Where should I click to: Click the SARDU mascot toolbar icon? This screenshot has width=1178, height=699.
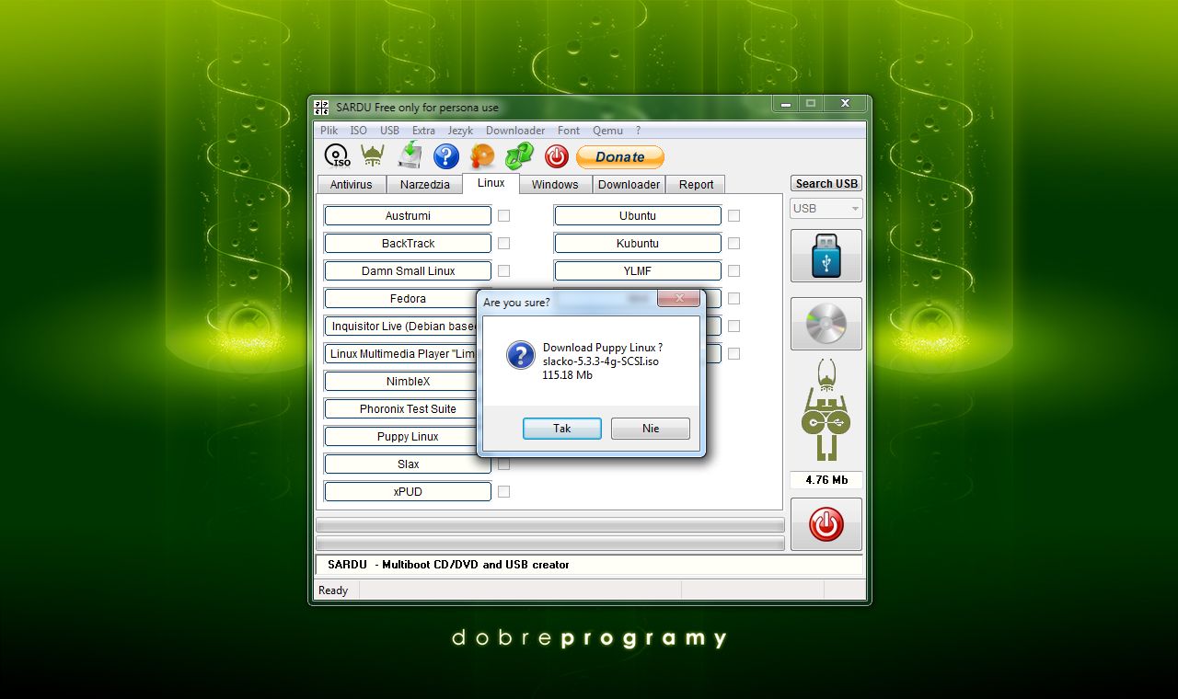click(372, 156)
